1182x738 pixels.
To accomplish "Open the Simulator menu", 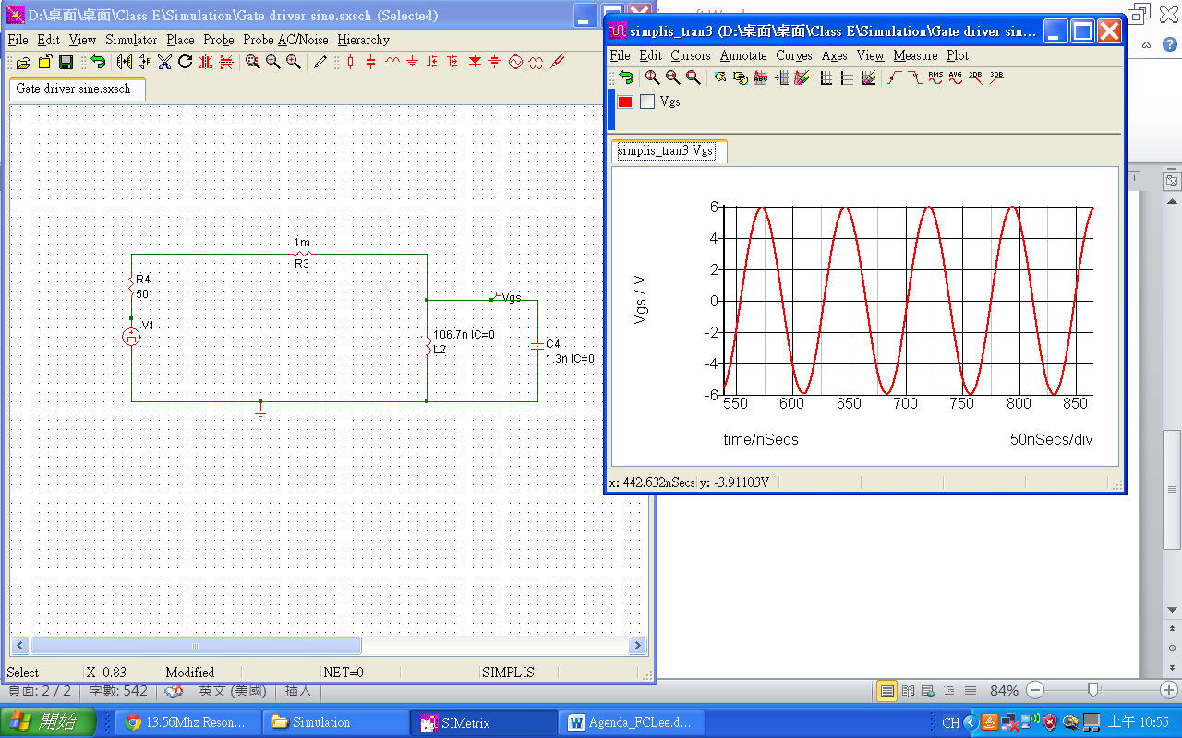I will click(131, 40).
